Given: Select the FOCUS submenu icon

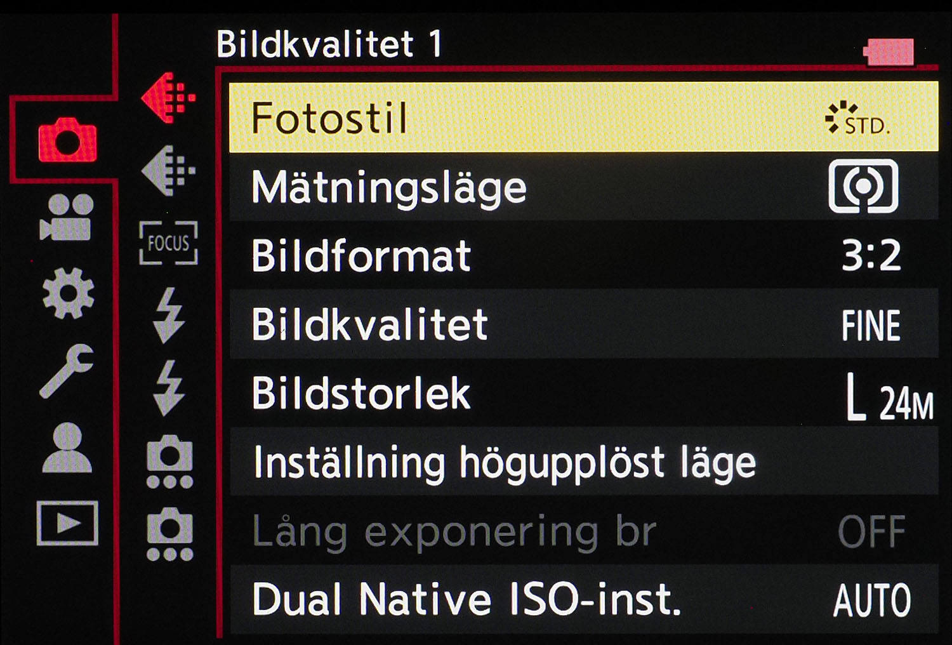Looking at the screenshot, I should coord(168,243).
